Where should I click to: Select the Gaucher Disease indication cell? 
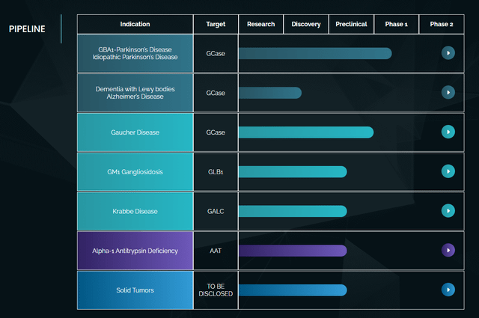tap(135, 132)
